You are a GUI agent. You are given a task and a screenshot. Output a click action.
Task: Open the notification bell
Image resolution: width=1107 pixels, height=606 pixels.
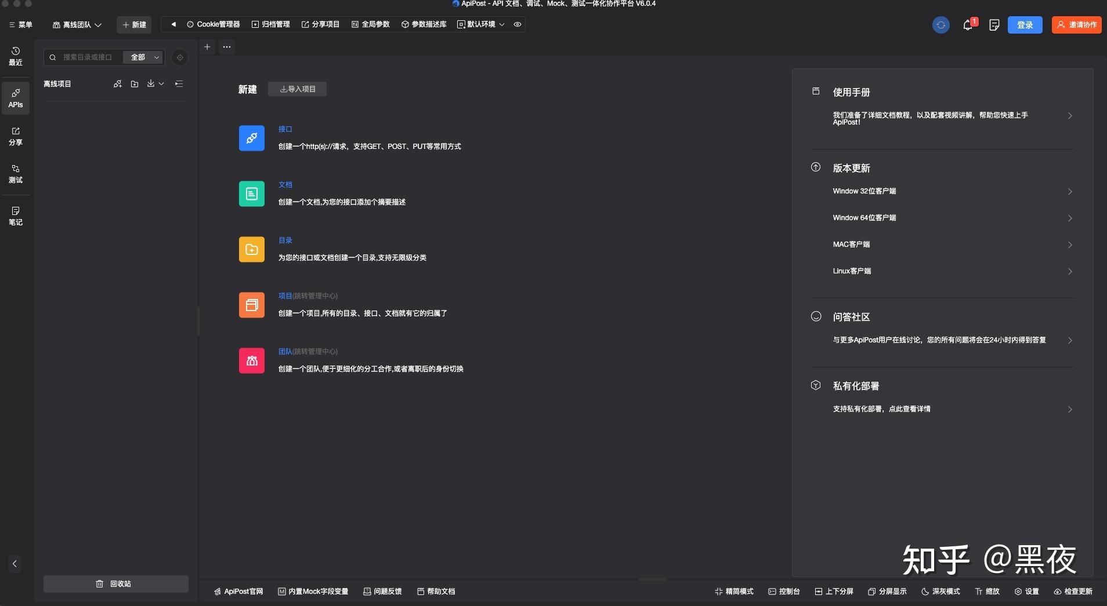click(x=968, y=25)
